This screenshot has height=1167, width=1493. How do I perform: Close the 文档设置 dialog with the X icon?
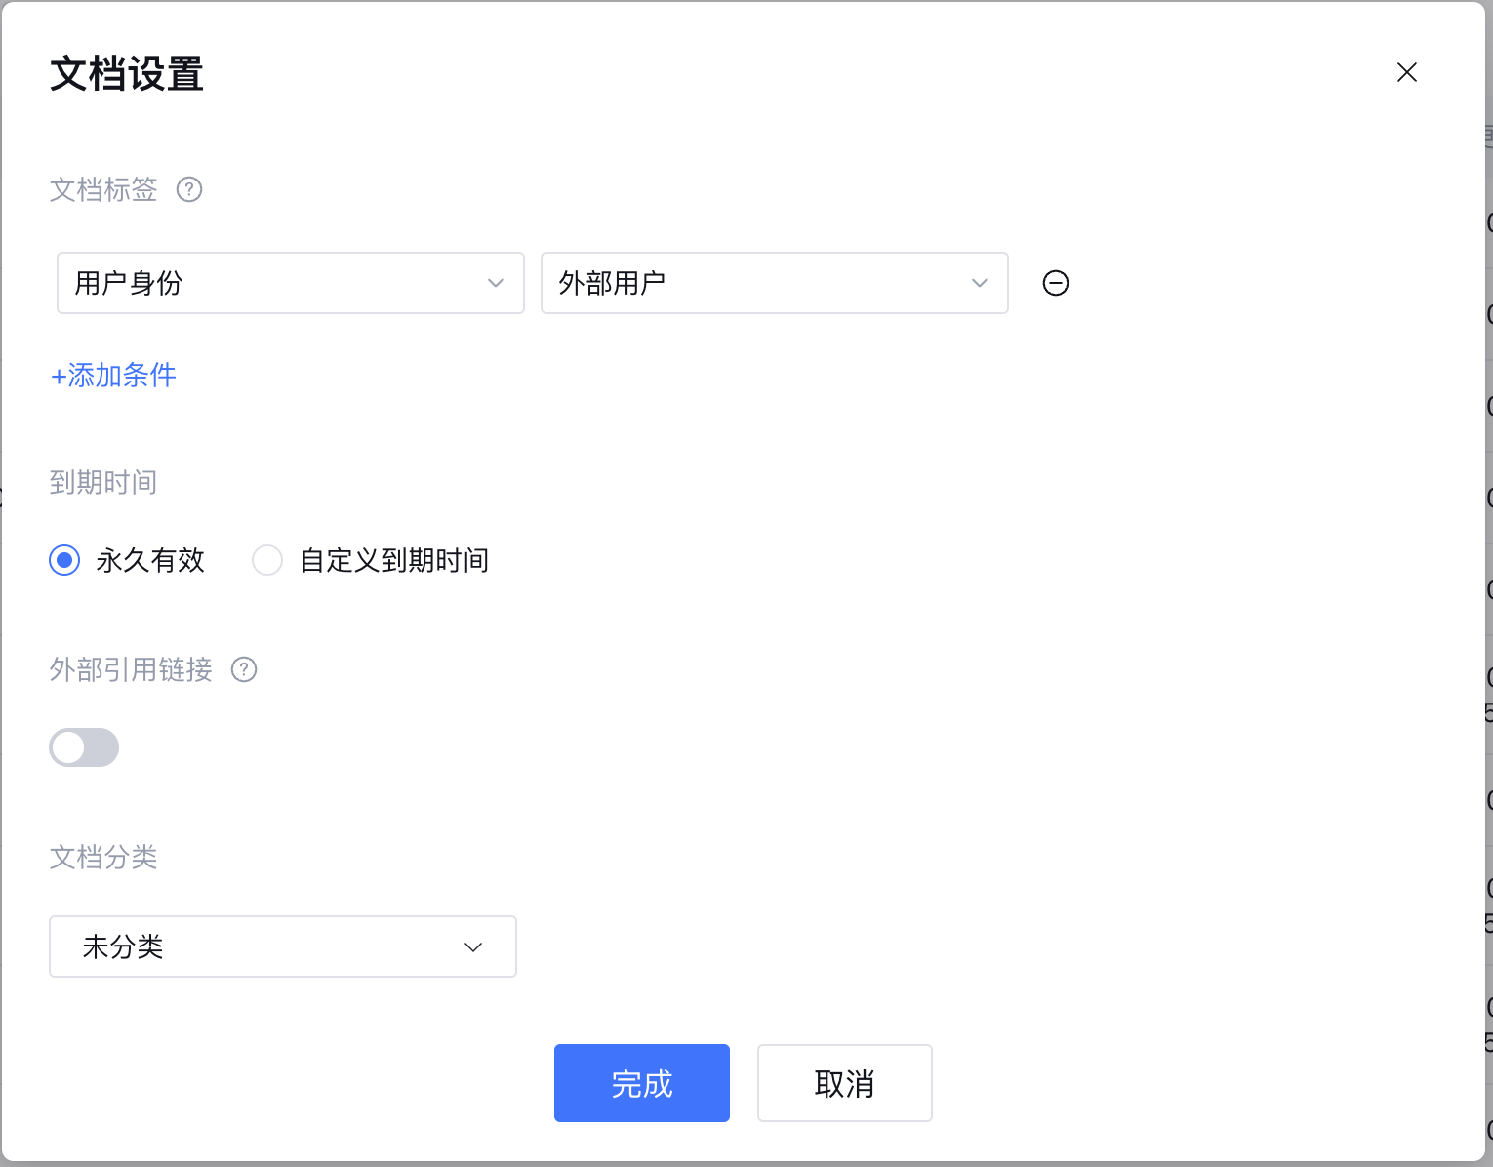1406,72
